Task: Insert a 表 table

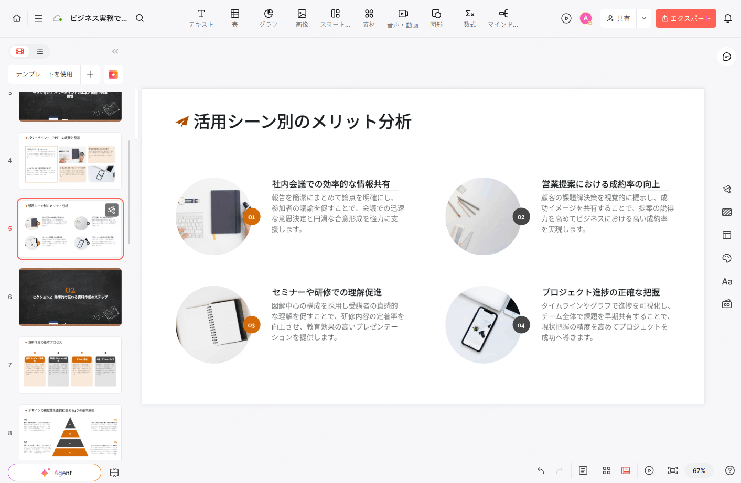Action: point(235,18)
